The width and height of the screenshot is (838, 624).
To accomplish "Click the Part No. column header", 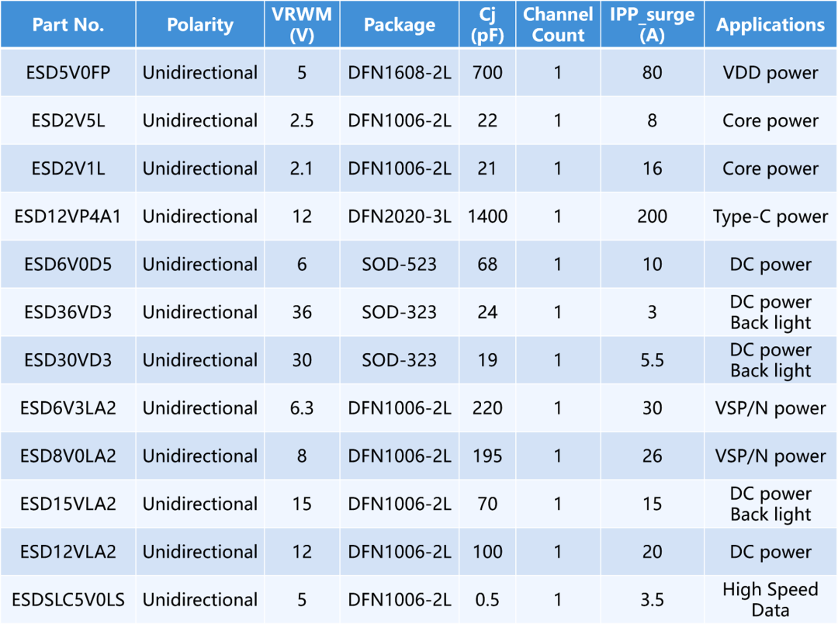I will click(x=68, y=25).
